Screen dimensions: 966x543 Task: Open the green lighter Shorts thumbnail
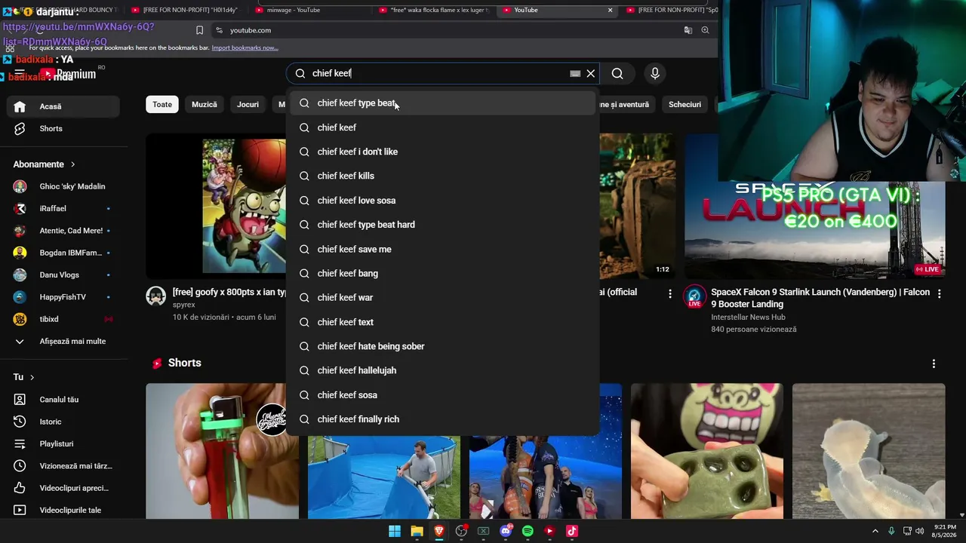(x=222, y=451)
